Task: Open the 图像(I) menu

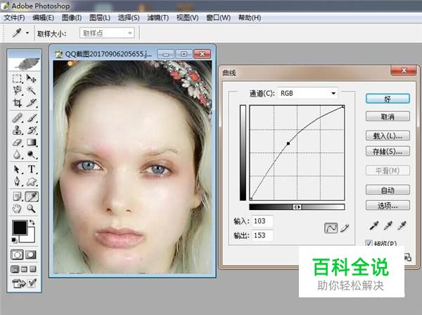Action: [x=71, y=17]
